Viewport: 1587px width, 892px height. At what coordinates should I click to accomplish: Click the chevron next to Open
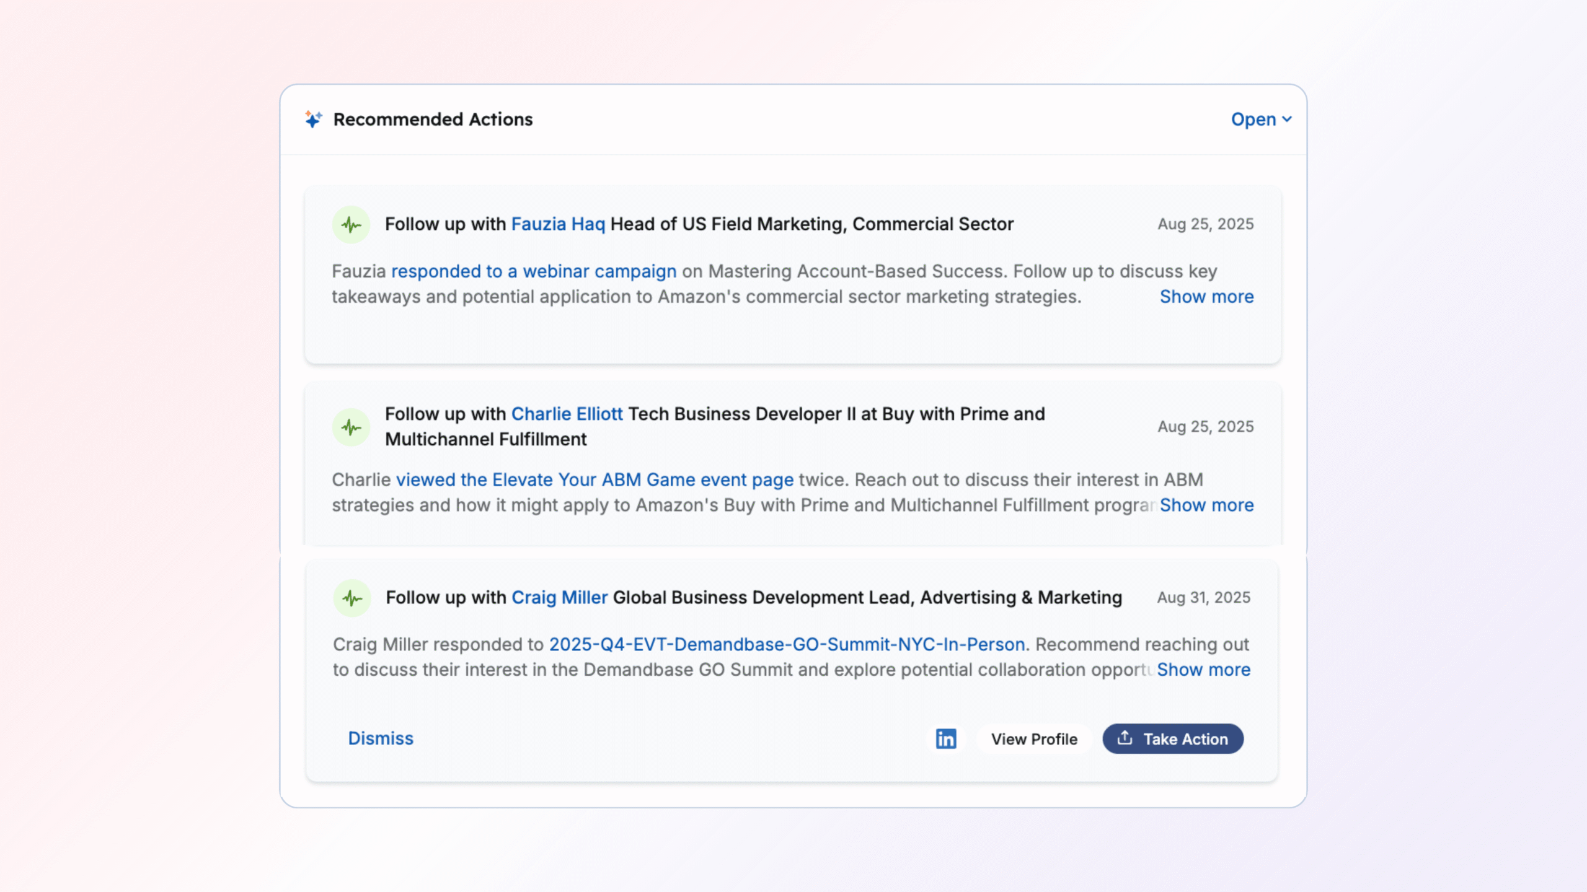[1287, 119]
